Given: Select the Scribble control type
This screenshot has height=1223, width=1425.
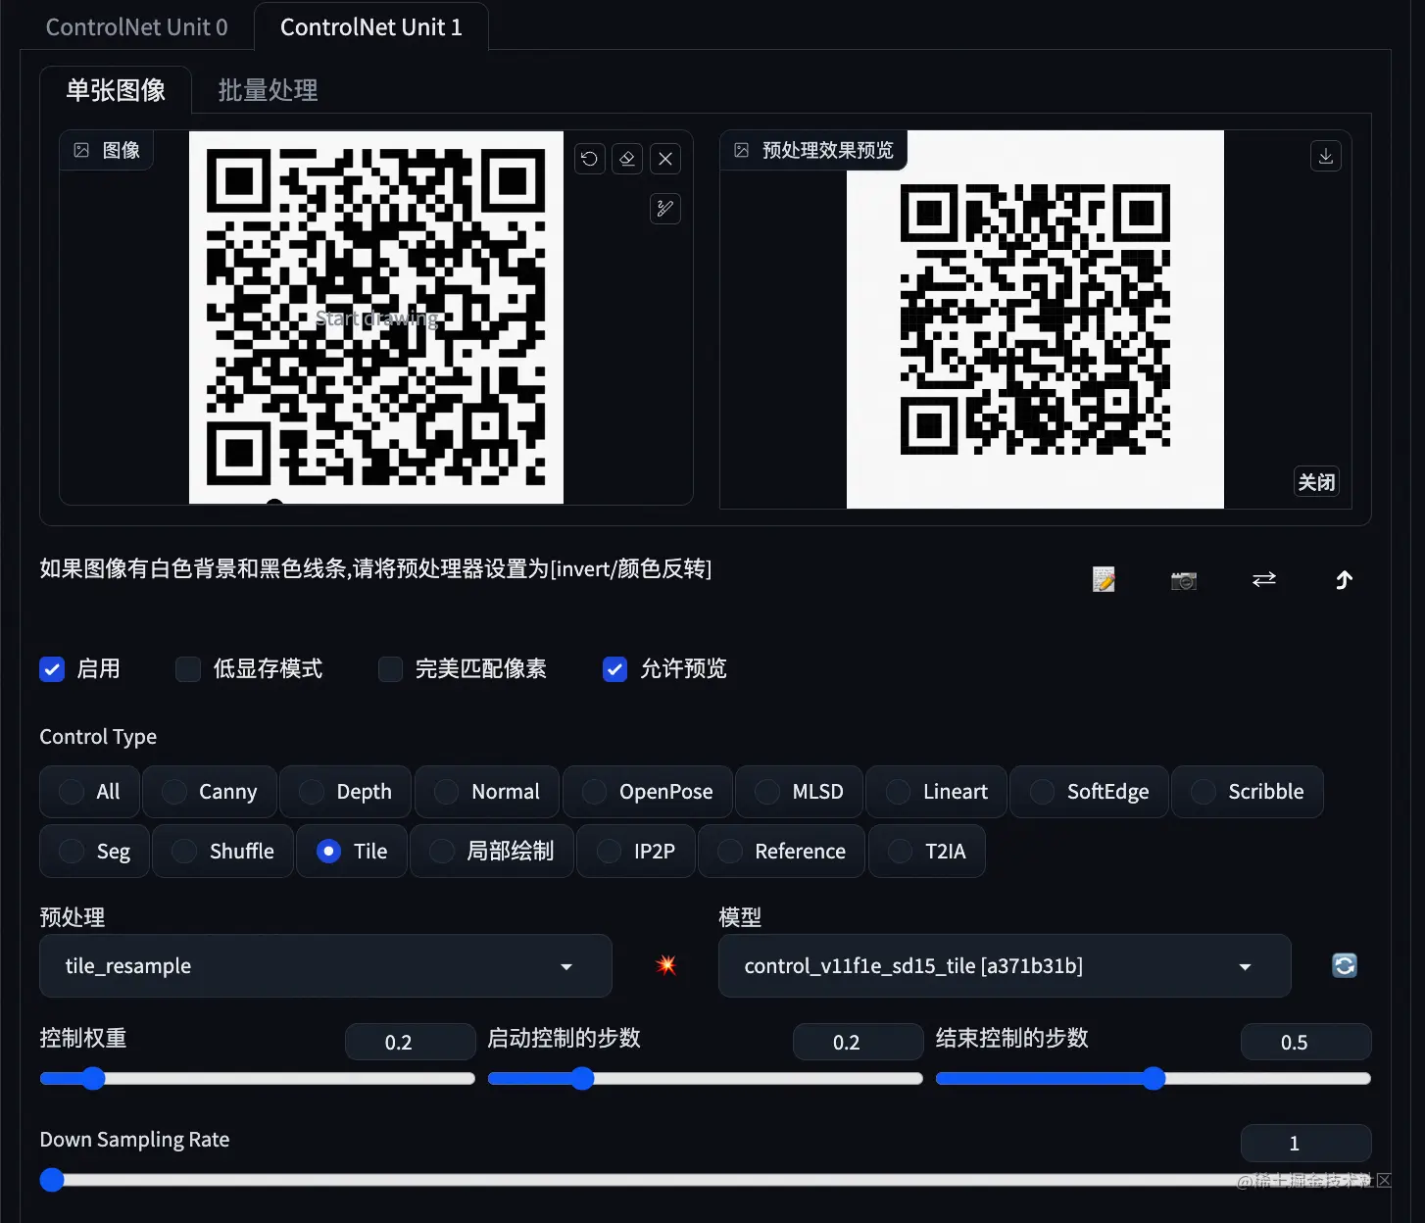Looking at the screenshot, I should 1248,792.
